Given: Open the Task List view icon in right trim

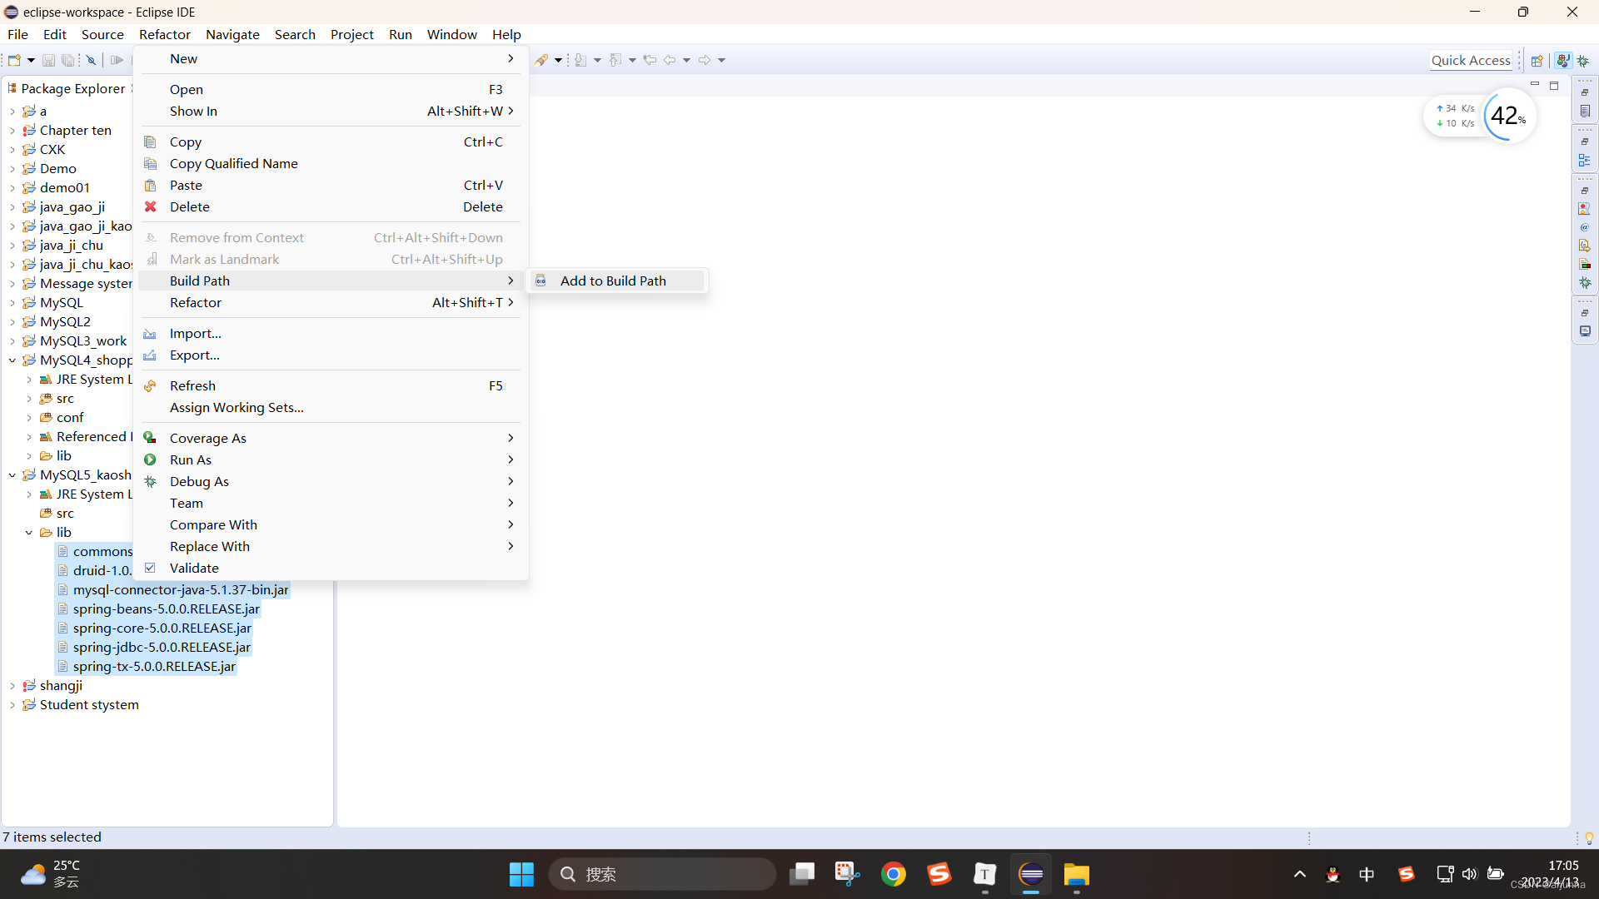Looking at the screenshot, I should (x=1585, y=112).
